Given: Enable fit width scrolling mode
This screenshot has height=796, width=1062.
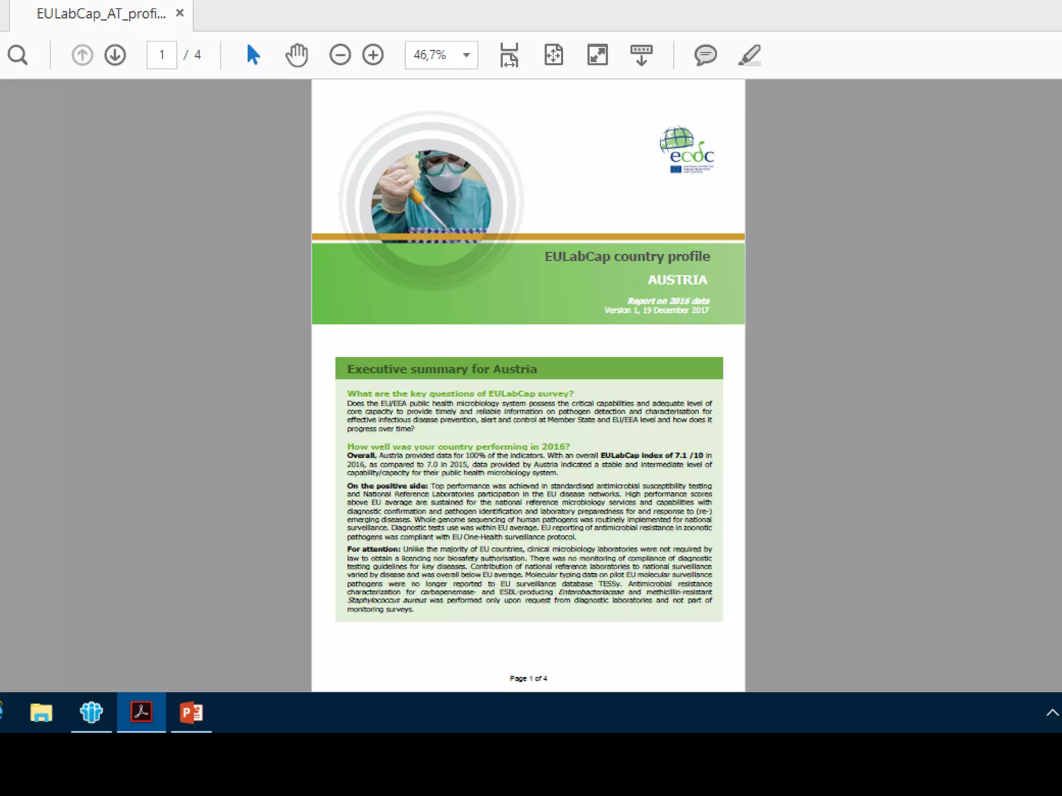Looking at the screenshot, I should pos(509,55).
